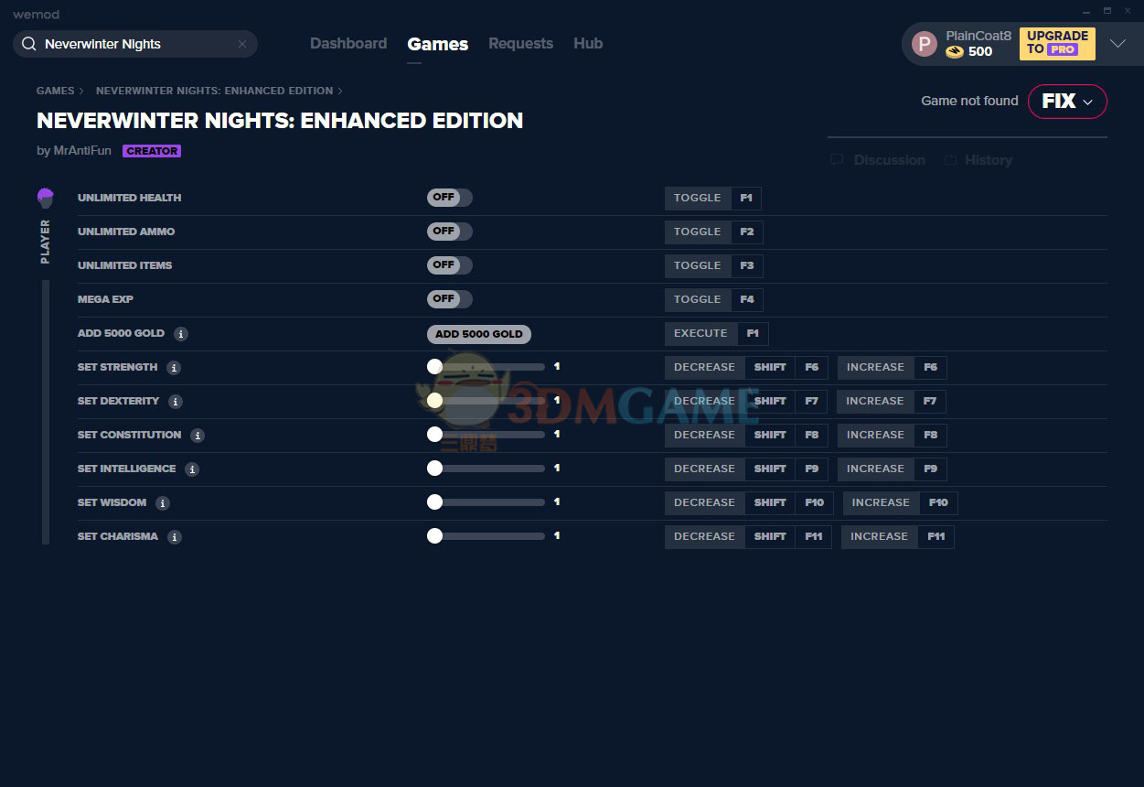The width and height of the screenshot is (1144, 787).
Task: Enable the Unlimited Health toggle
Action: pos(449,198)
